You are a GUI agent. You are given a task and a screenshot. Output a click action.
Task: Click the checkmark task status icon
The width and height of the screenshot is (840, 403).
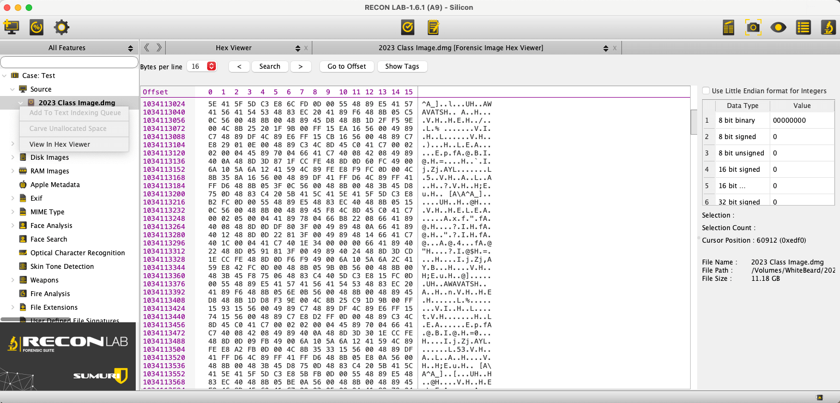click(x=407, y=27)
